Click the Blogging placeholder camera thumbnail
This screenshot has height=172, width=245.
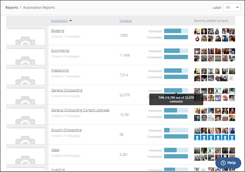click(26, 36)
